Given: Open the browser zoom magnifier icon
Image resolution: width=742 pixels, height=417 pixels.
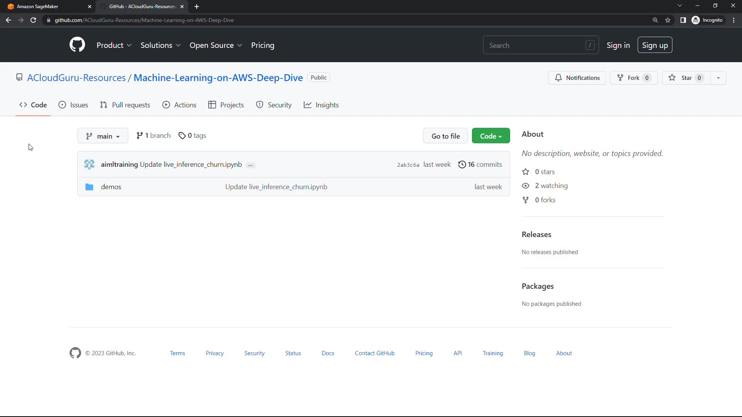Looking at the screenshot, I should (655, 20).
